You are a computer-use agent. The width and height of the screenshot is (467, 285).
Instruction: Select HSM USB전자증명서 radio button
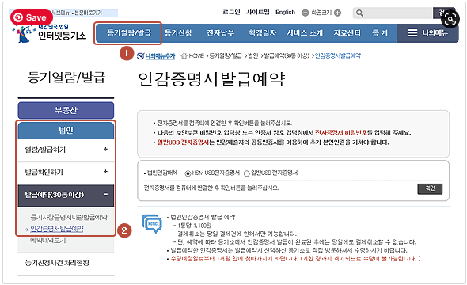188,173
